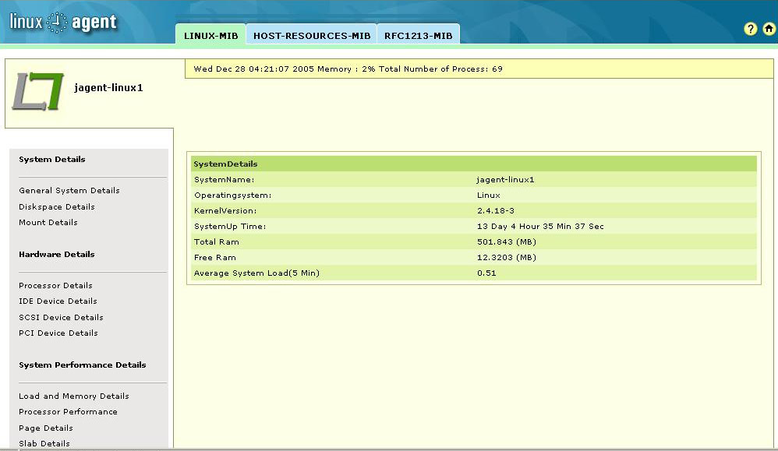Click the jagent-linux1 host name heading
This screenshot has width=778, height=451.
click(108, 88)
